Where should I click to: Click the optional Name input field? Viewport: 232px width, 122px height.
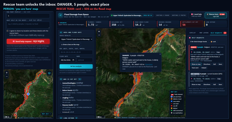tap(85, 60)
